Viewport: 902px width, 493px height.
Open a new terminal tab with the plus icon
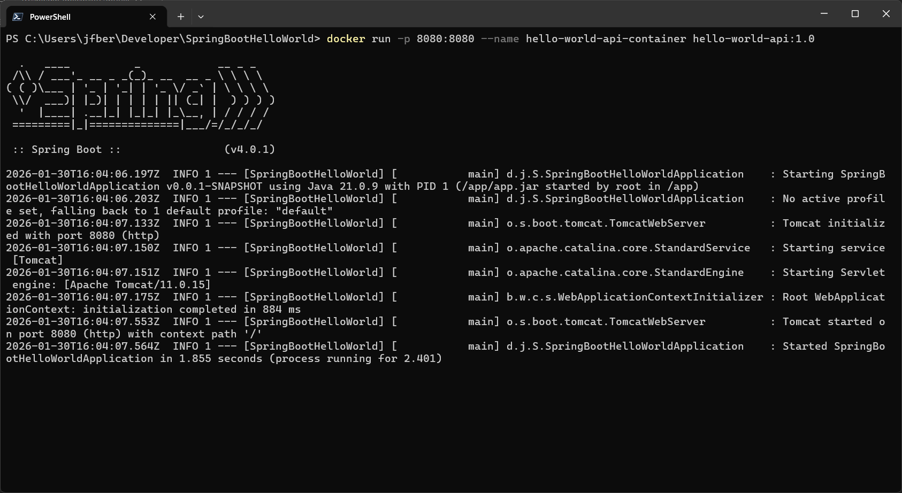(181, 17)
